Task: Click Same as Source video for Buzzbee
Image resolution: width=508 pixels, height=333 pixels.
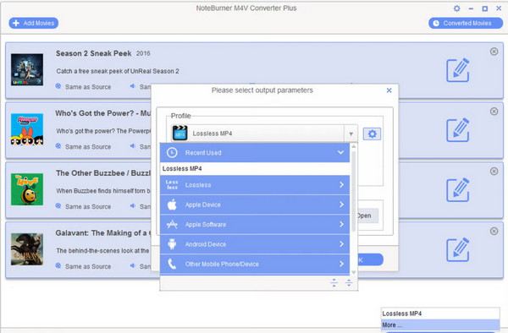Action: click(x=88, y=206)
